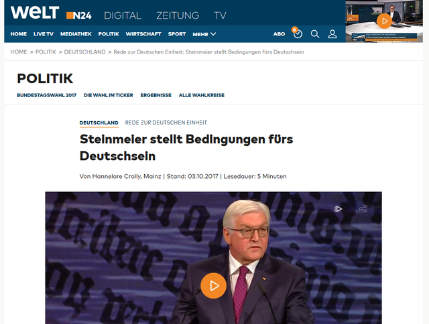The height and width of the screenshot is (324, 429).
Task: Play the Steinmeier speech video
Action: (213, 285)
